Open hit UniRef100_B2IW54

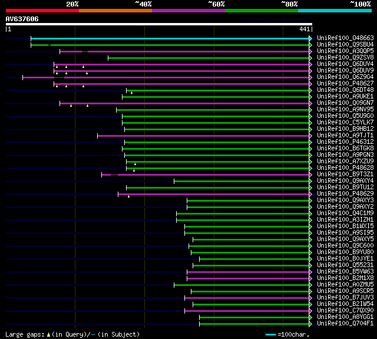[345, 304]
